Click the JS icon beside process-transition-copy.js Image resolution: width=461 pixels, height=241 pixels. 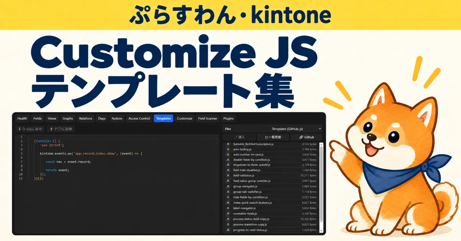pos(228,224)
